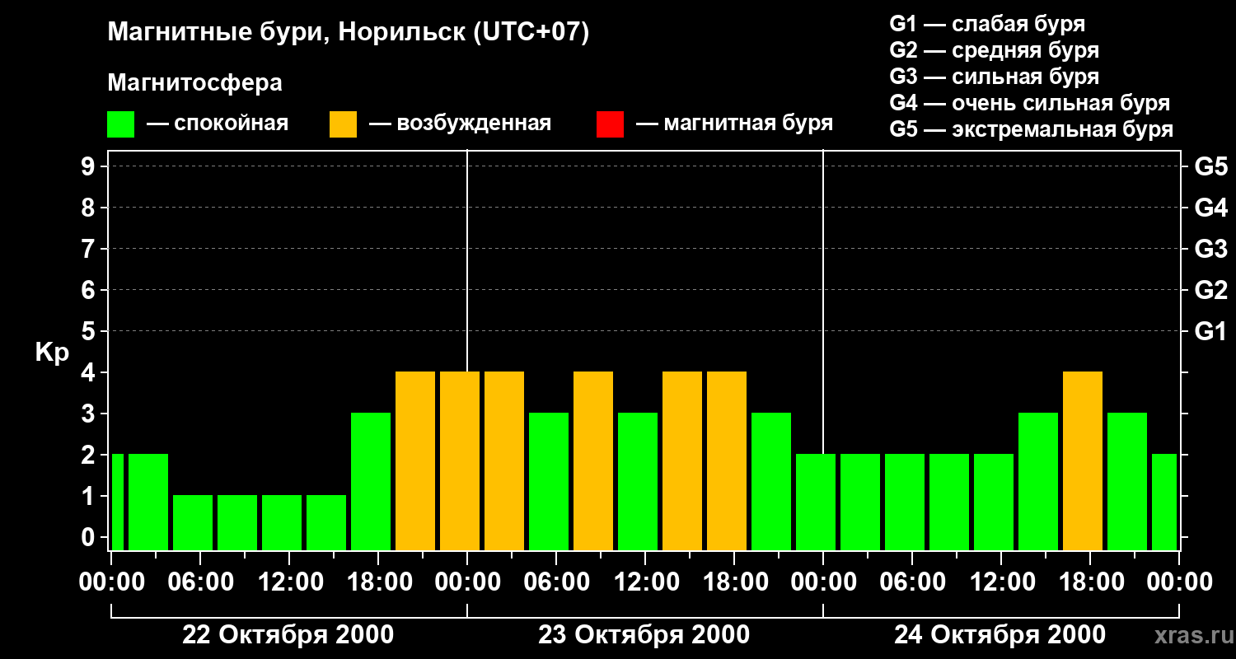The image size is (1236, 659).
Task: Click the orange 'возбужденная' legend swatch
Action: point(344,124)
